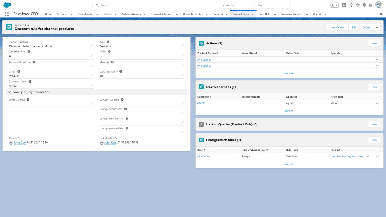386x217 pixels.
Task: Click the info icon next to Lookup Message Field
Action: point(127,128)
